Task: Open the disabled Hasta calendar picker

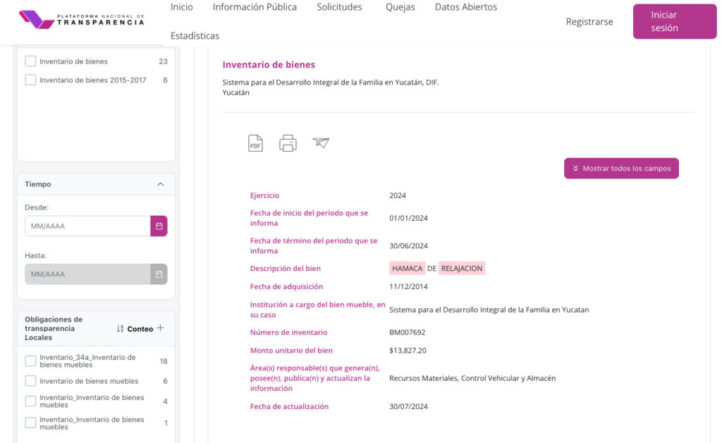Action: tap(159, 274)
